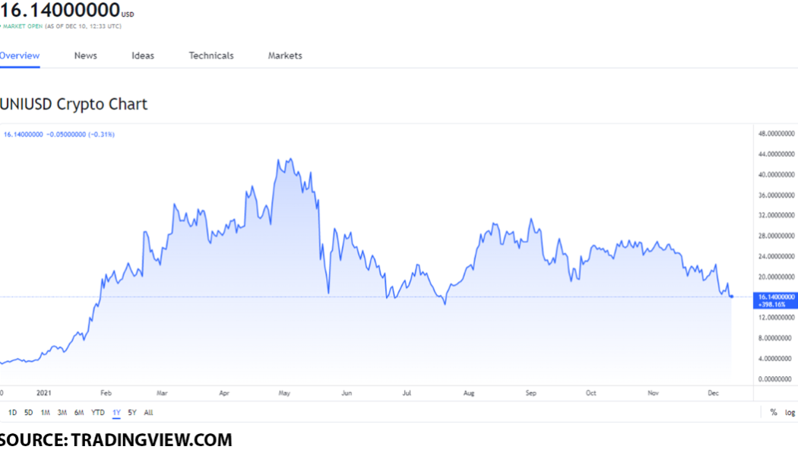
Task: Open the Ideas tab
Action: click(x=142, y=55)
